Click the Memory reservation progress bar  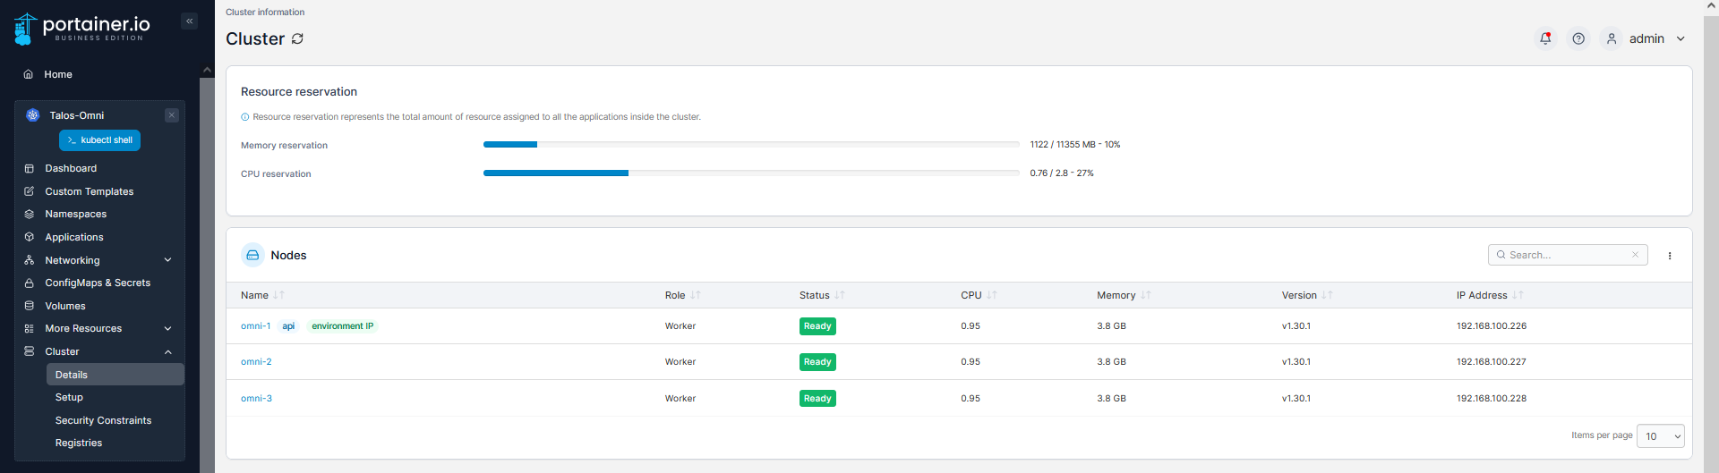[751, 144]
